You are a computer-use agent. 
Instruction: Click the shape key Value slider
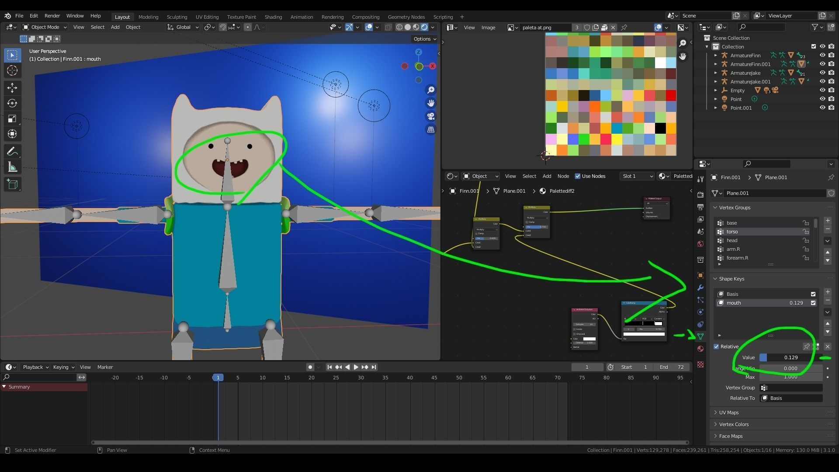pyautogui.click(x=790, y=357)
